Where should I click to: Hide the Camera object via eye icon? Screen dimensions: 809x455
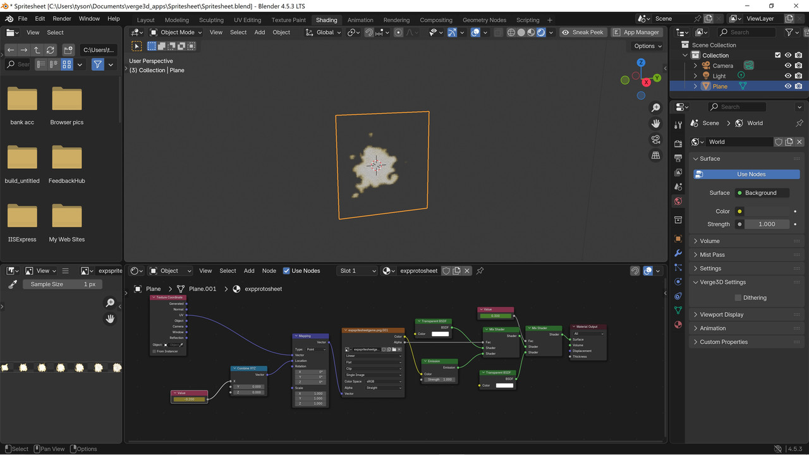point(788,66)
